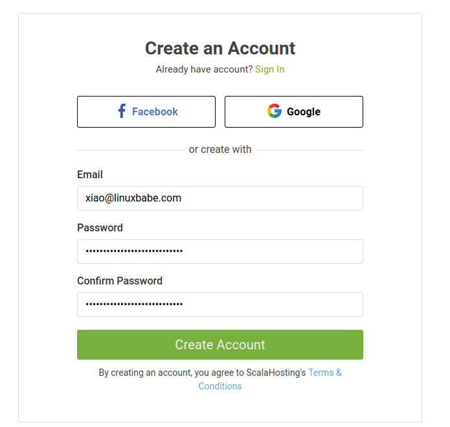Click the "Password" label above the second field
Screen dimensions: 450x427
(100, 227)
